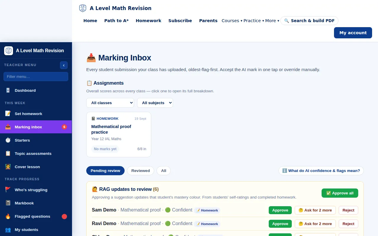Viewport: 378px width, 236px height.
Task: Click the Set homework notepad icon
Action: coord(8,114)
